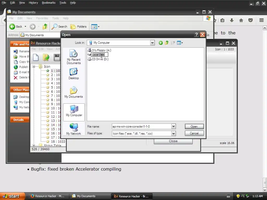
Task: Click the Address bar in My Documents window
Action: tap(40, 35)
